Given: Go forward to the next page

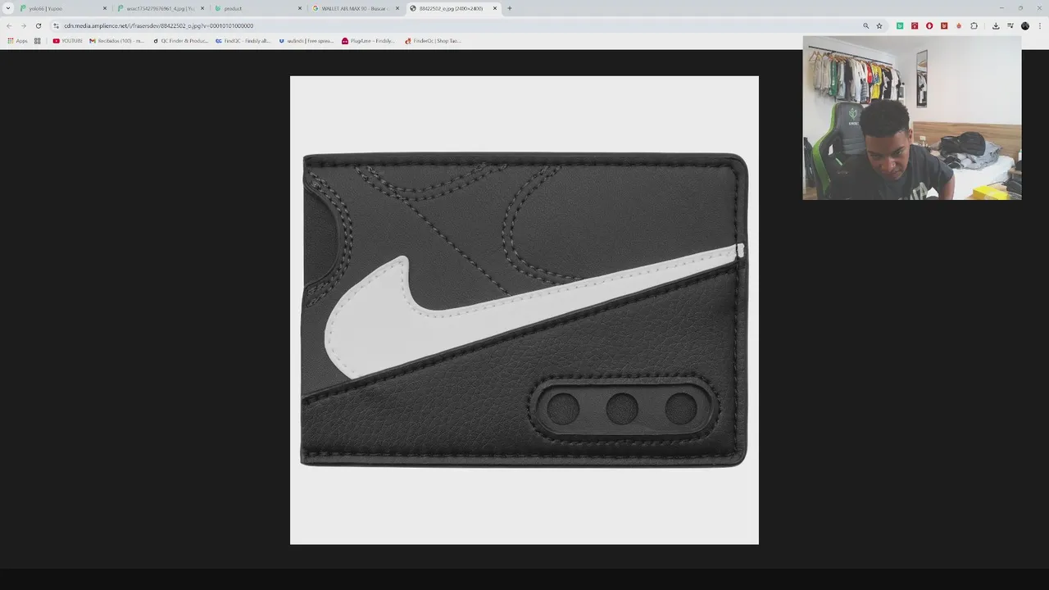Looking at the screenshot, I should tap(23, 25).
